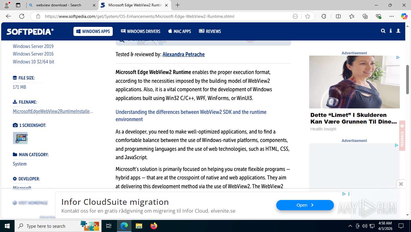Go back to previous page
Screen dimensions: 411x232
pos(8,16)
